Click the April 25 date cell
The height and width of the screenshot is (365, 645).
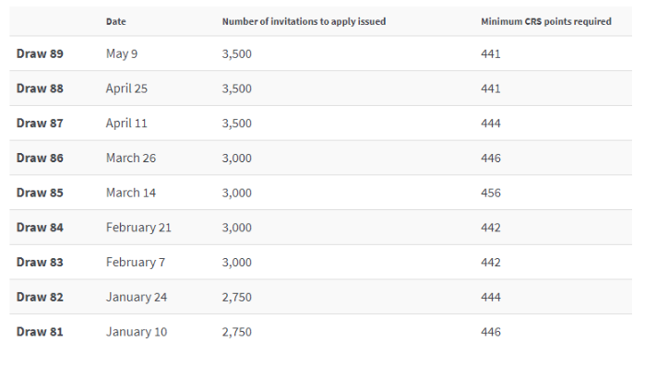(x=126, y=88)
